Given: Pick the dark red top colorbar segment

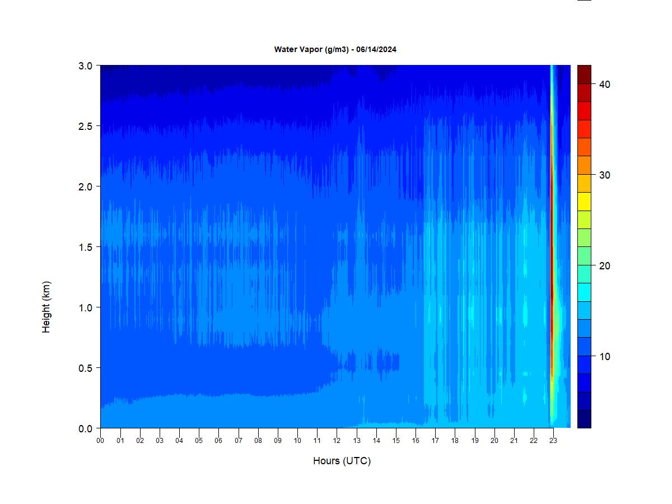Looking at the screenshot, I should click(x=584, y=74).
